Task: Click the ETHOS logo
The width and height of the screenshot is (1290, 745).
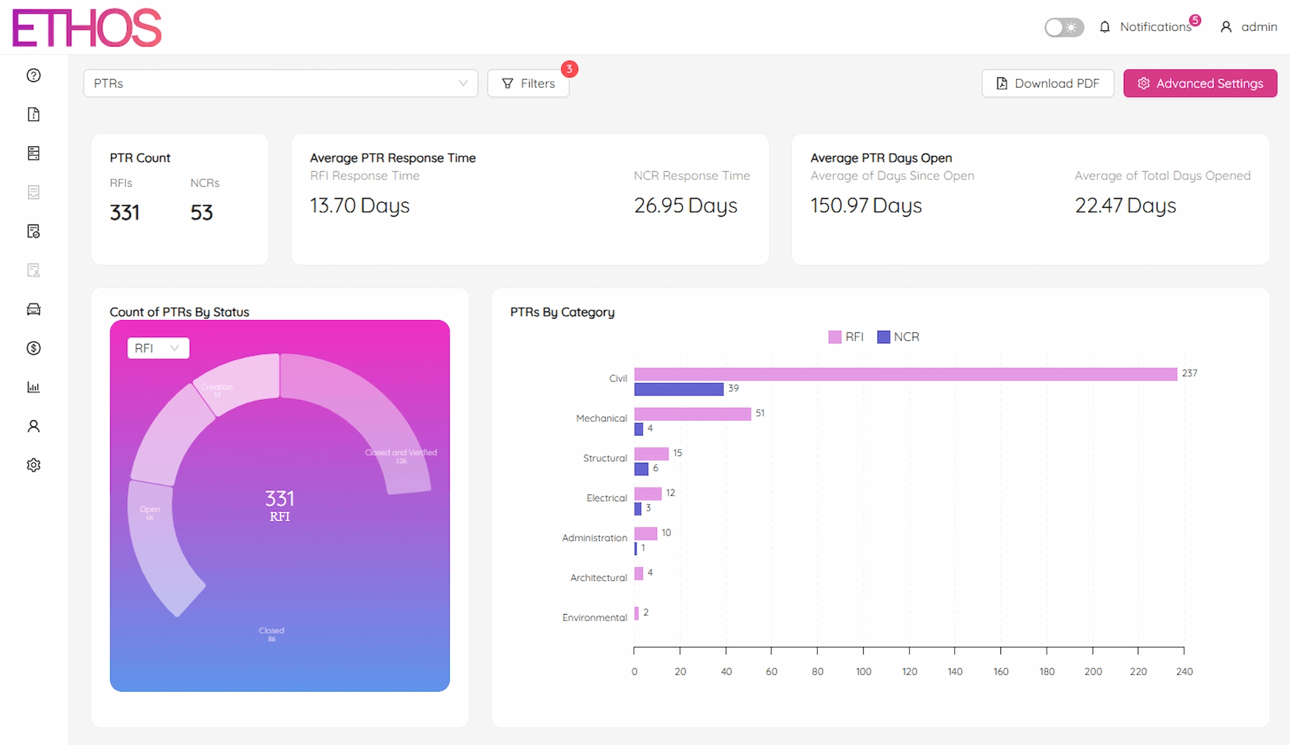Action: (86, 26)
